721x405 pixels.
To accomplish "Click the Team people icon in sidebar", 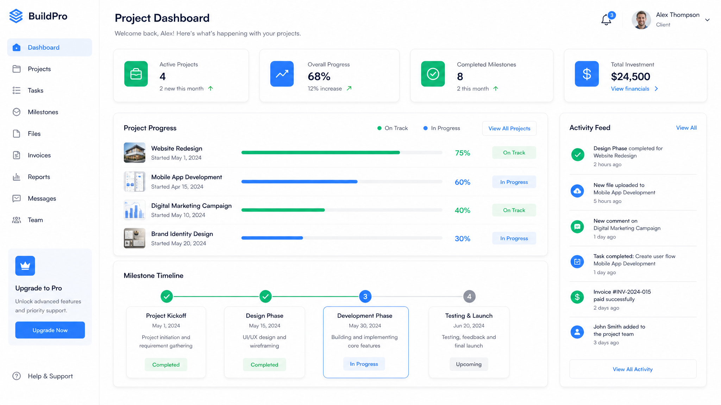I will tap(17, 220).
